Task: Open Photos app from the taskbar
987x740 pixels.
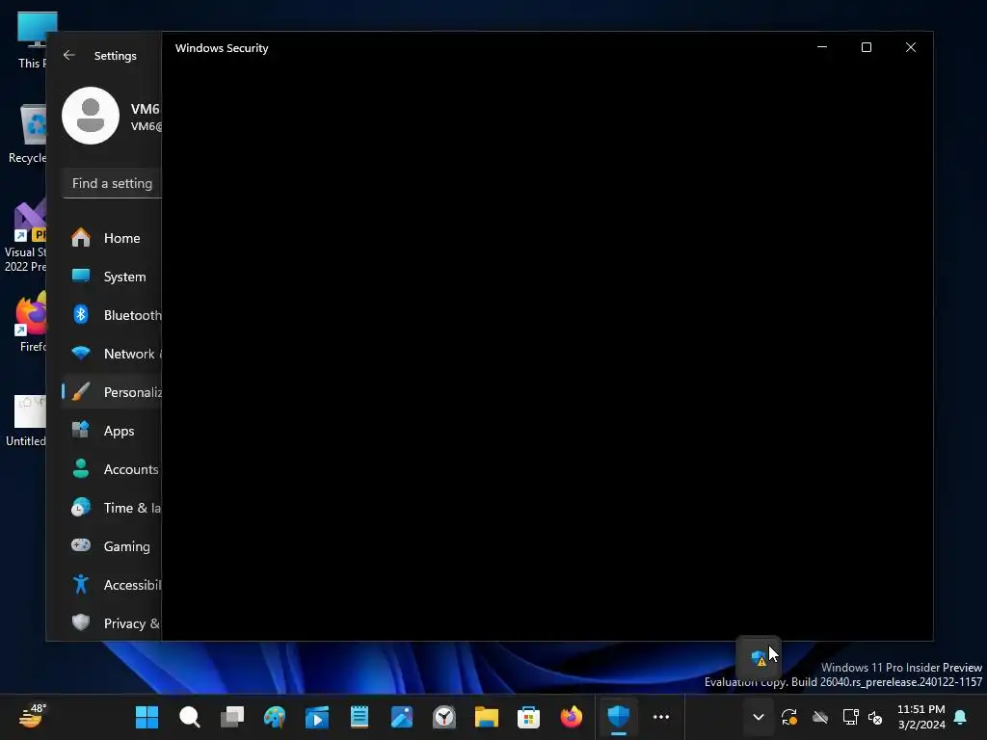Action: 402,717
